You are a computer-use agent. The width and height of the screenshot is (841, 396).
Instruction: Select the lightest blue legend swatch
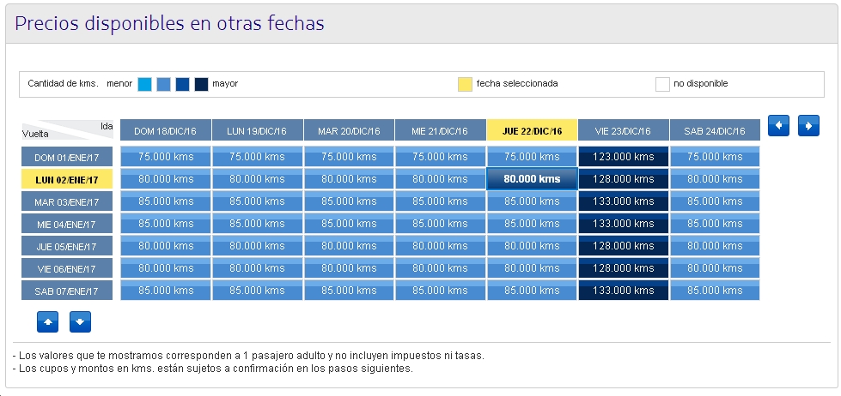tap(144, 84)
